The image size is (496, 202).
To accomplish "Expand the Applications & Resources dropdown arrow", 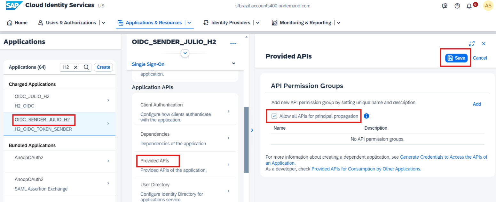I will (x=189, y=23).
